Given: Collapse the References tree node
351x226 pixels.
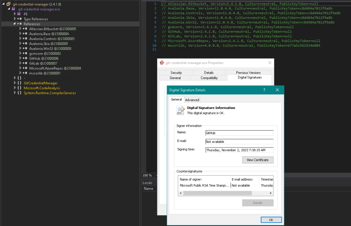Looking at the screenshot, I should (15, 24).
